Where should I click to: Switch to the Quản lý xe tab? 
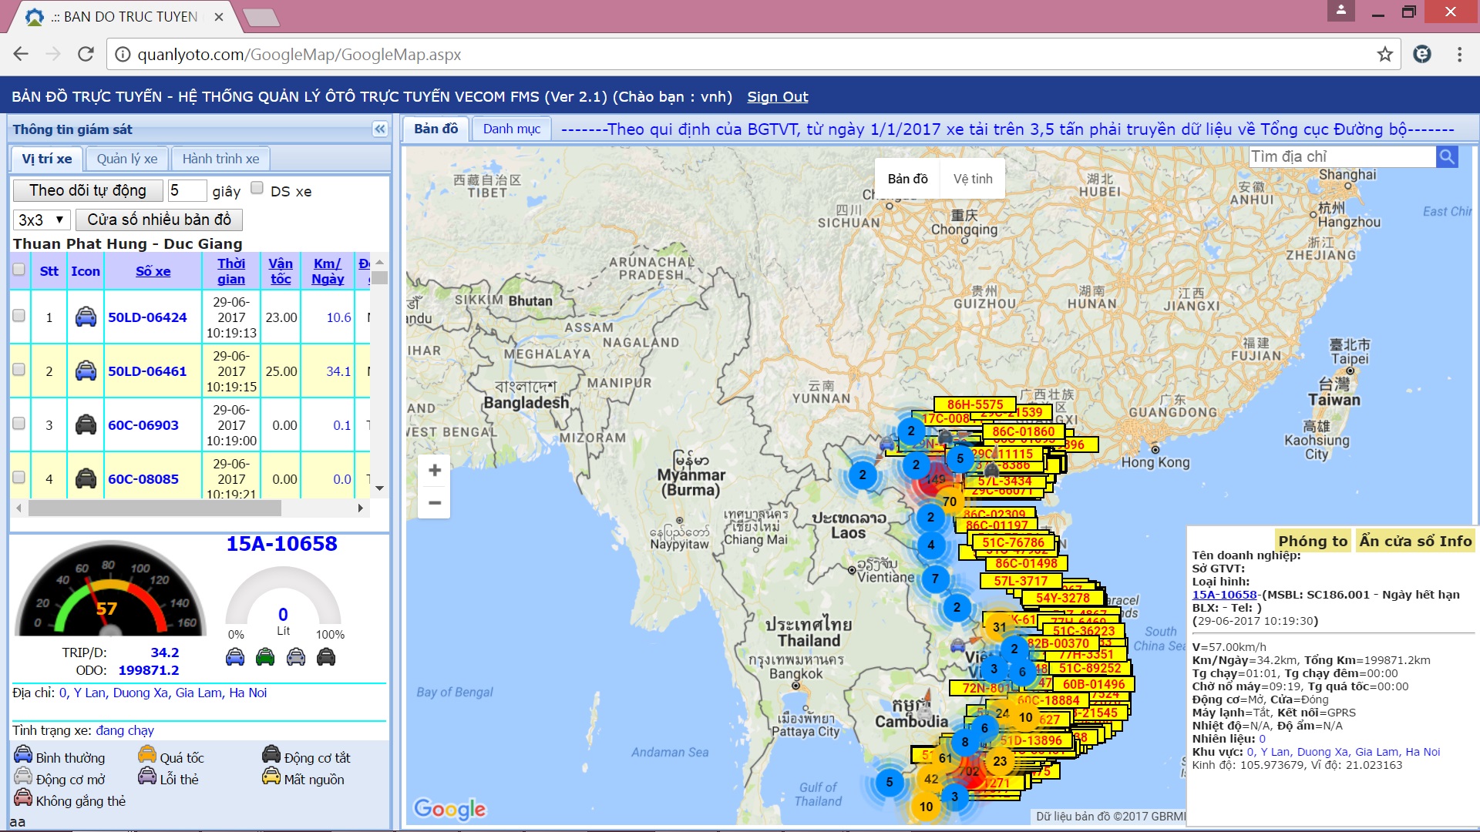[127, 159]
